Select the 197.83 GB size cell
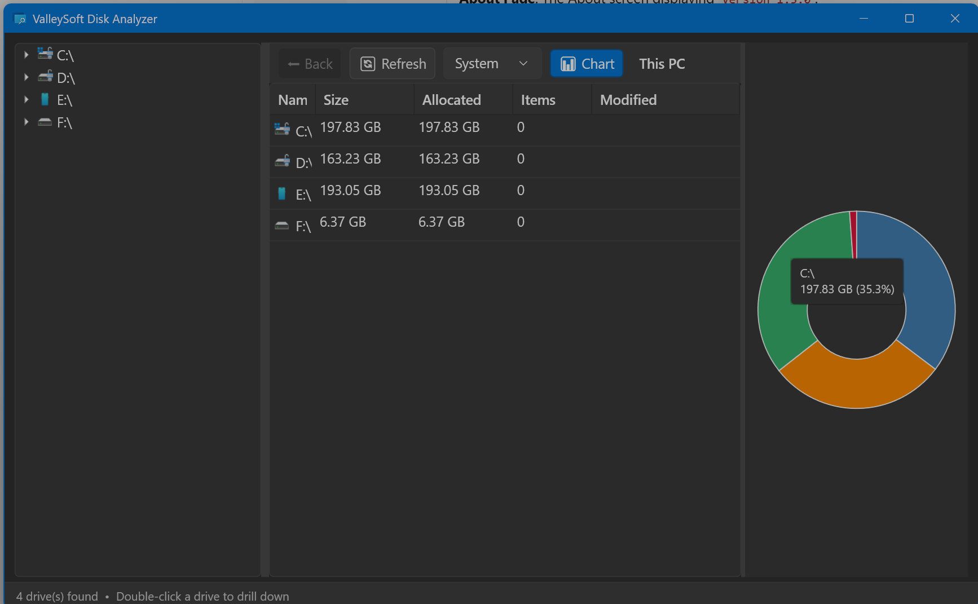 click(x=350, y=127)
